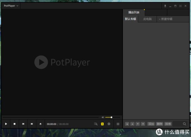Open the playlist search icon in control bar

click(x=96, y=124)
